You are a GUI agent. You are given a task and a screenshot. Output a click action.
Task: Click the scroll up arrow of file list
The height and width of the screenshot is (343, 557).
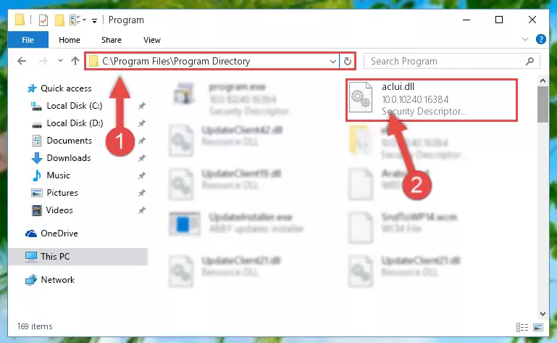543,80
